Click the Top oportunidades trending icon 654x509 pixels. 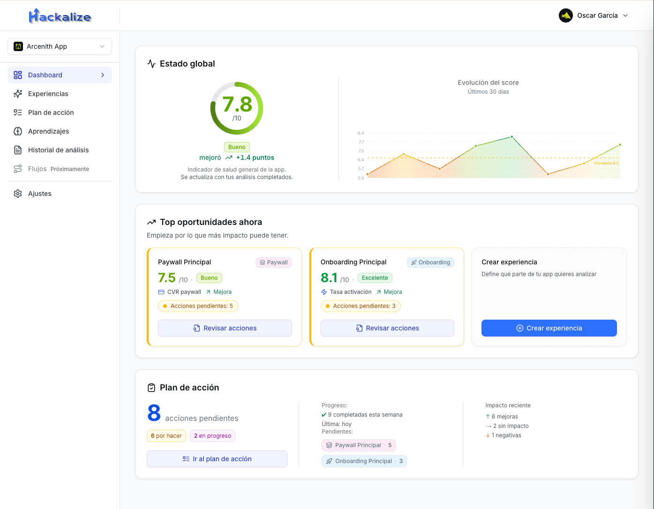point(151,222)
